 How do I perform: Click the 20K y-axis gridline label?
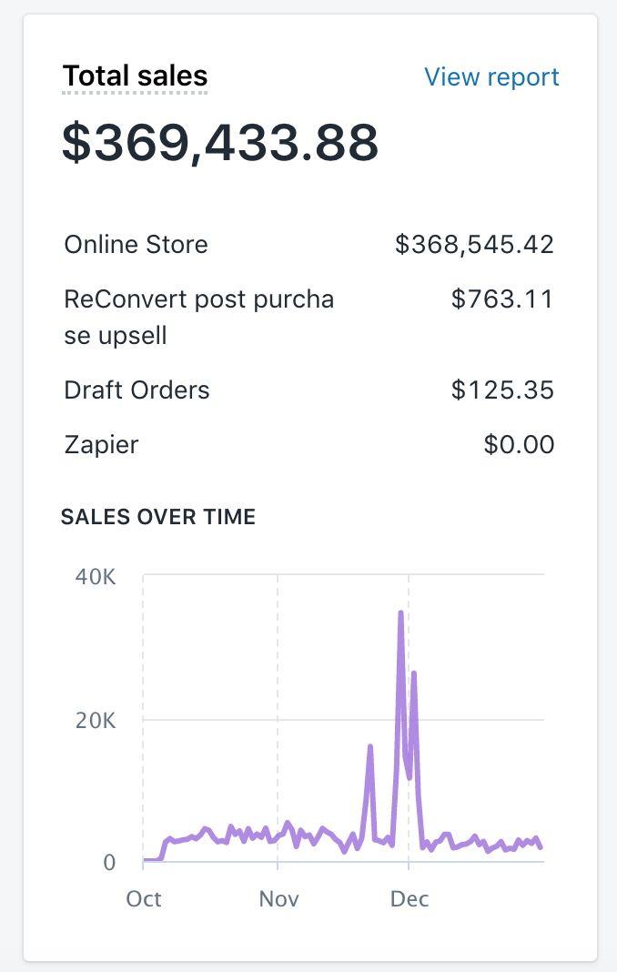pos(96,720)
